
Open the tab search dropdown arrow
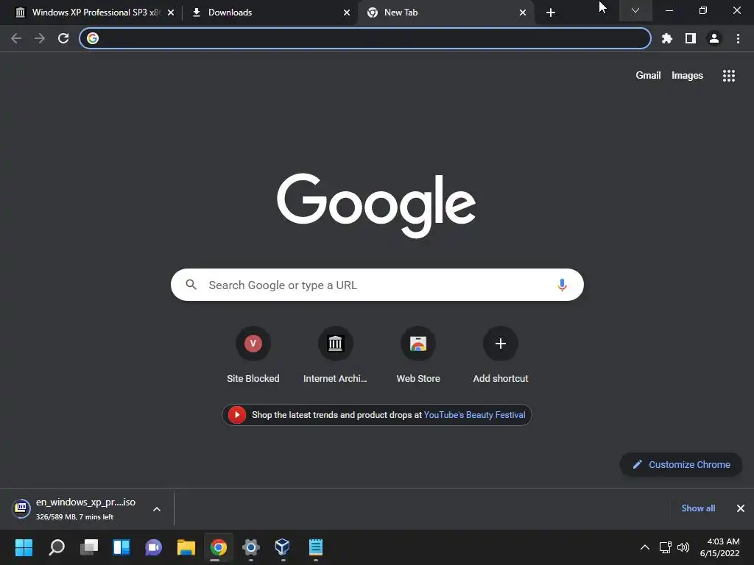tap(635, 10)
